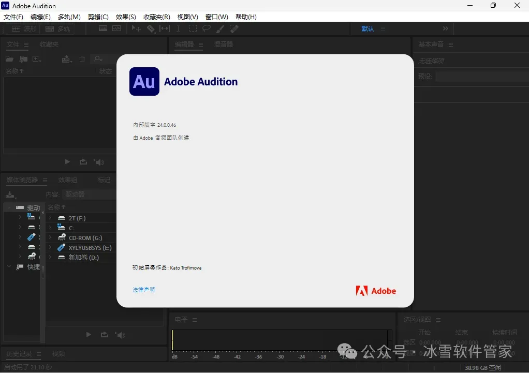Viewport: 529px width, 373px height.
Task: Switch to the 混音器 tab
Action: (x=223, y=44)
